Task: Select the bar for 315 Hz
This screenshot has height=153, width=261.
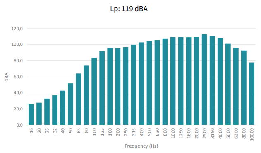Action: pyautogui.click(x=134, y=85)
